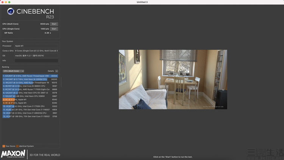
Task: Click the OS field showing macOS version
Action: tap(36, 56)
